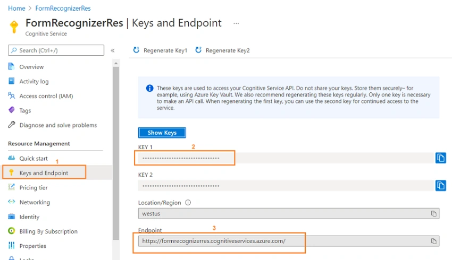Click the Regenerate Key2 refresh icon
The image size is (452, 260).
(x=198, y=50)
